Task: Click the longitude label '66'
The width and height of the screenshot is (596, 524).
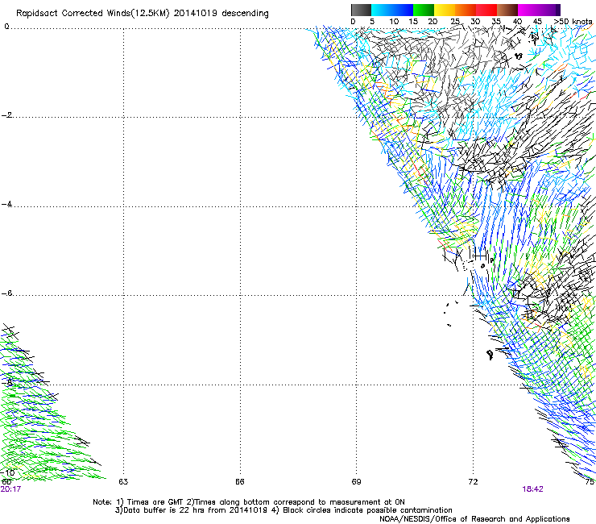Action: pos(239,482)
